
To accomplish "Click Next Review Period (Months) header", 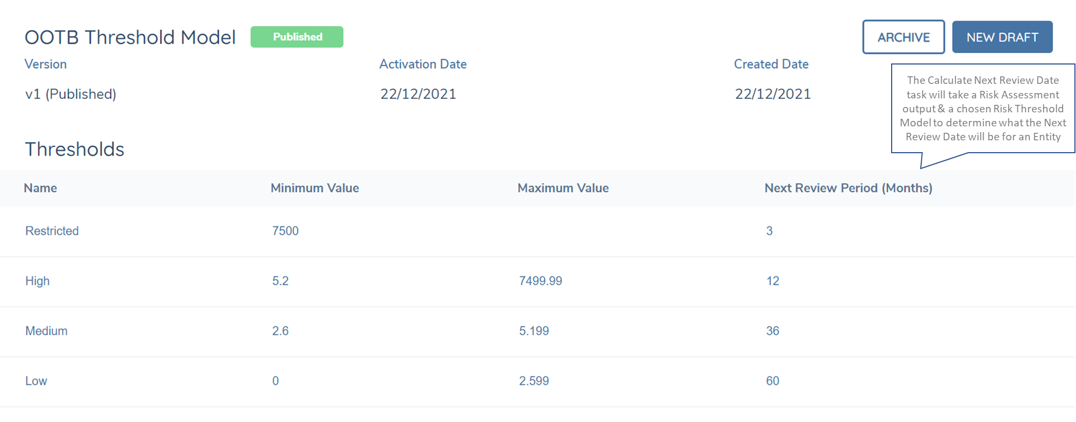I will 848,188.
